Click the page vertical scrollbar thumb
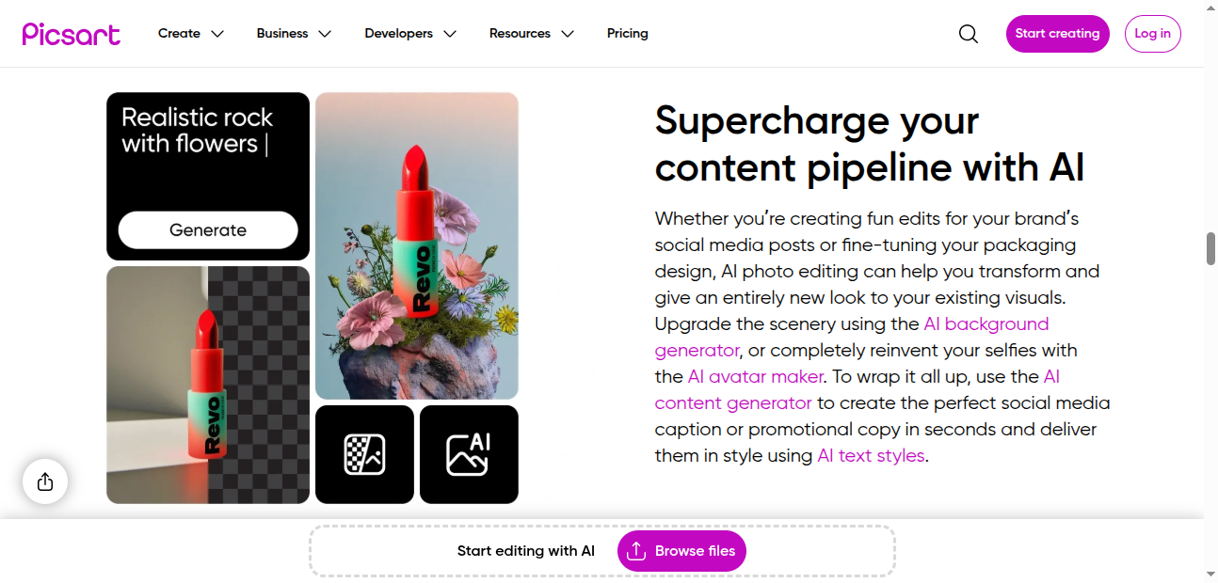 1210,248
